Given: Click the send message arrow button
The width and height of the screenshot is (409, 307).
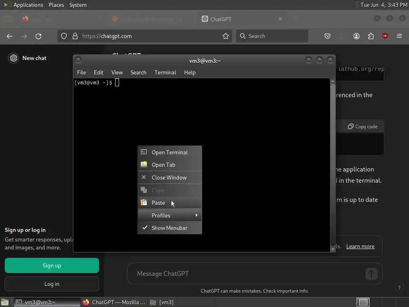Looking at the screenshot, I should tap(371, 273).
